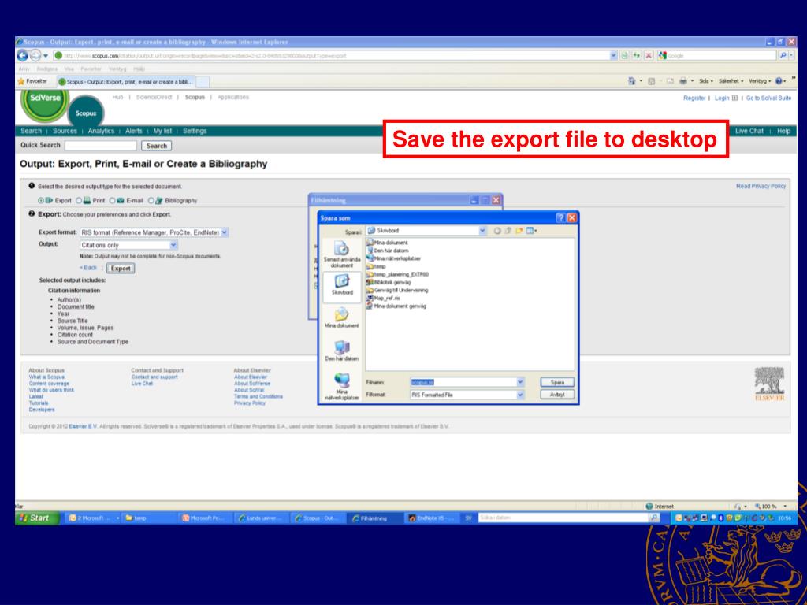Open the views menu icon in Spara som
The image size is (807, 605).
click(531, 231)
